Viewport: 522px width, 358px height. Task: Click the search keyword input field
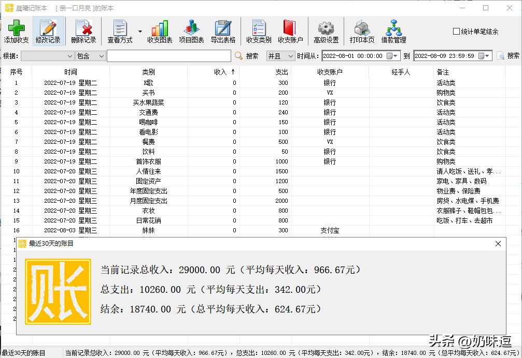pyautogui.click(x=169, y=56)
